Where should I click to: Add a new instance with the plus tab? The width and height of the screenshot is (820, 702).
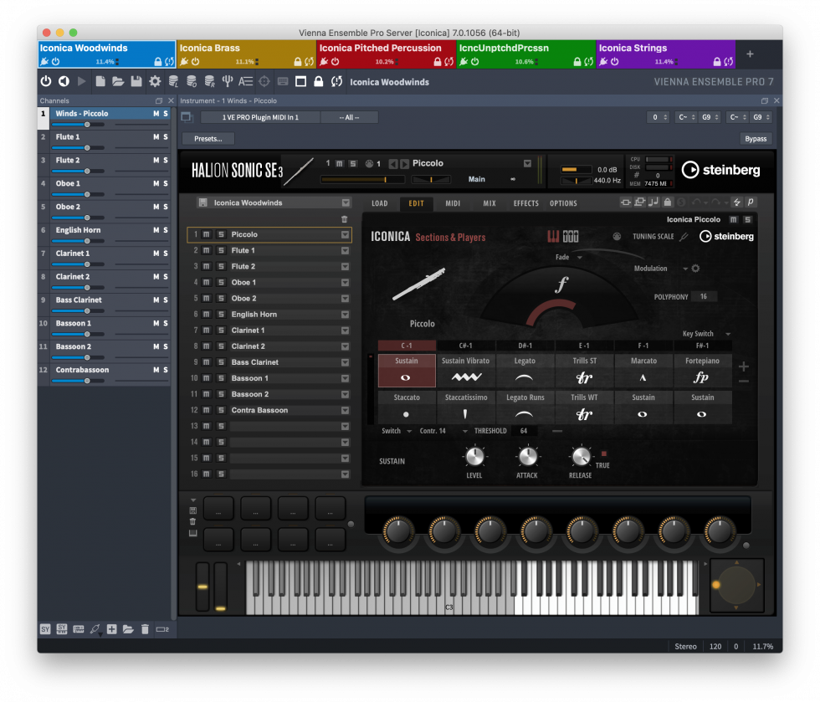pyautogui.click(x=750, y=54)
